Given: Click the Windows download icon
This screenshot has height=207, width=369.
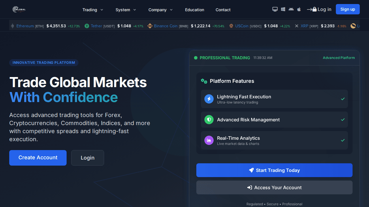Looking at the screenshot, I should (283, 9).
